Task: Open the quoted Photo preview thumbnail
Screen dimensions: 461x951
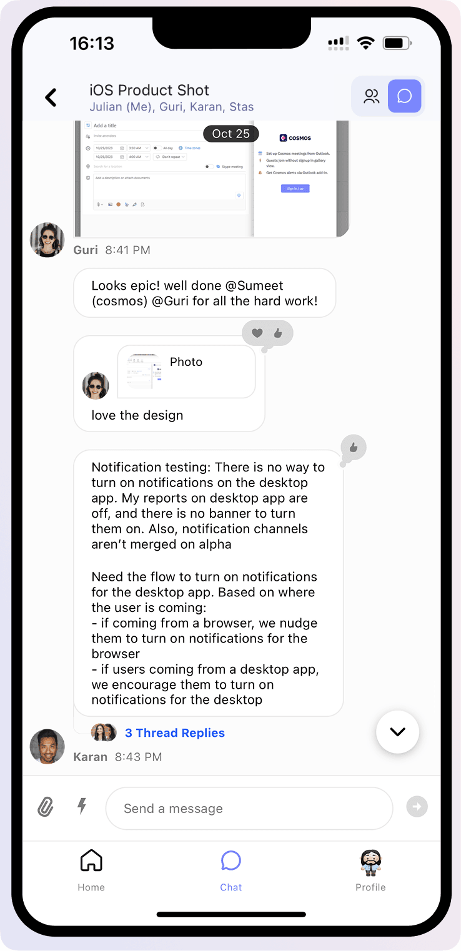Action: tap(144, 372)
